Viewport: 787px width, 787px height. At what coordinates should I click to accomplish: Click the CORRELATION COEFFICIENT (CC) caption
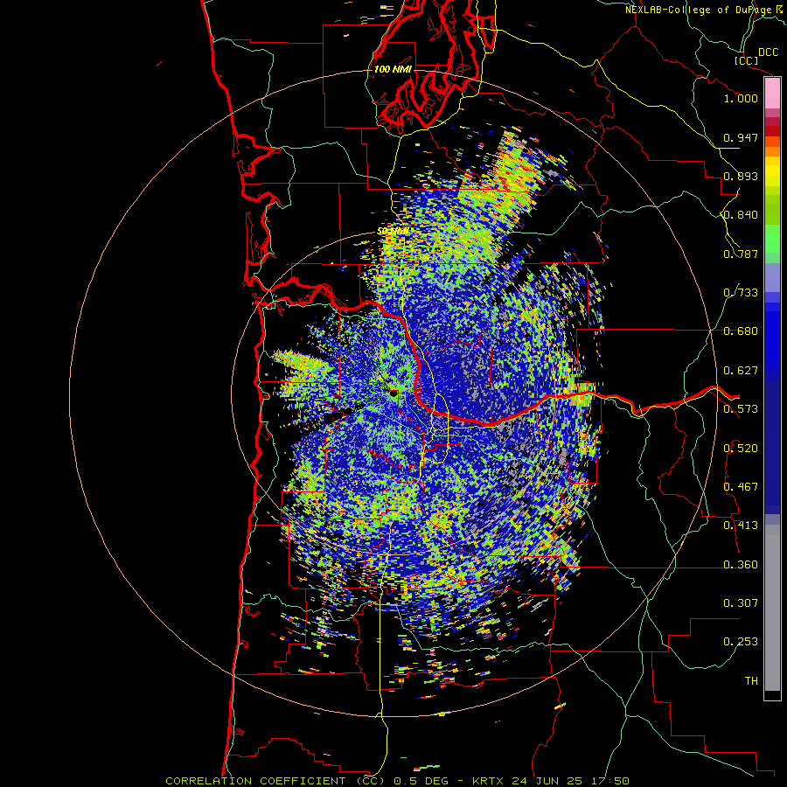[275, 781]
